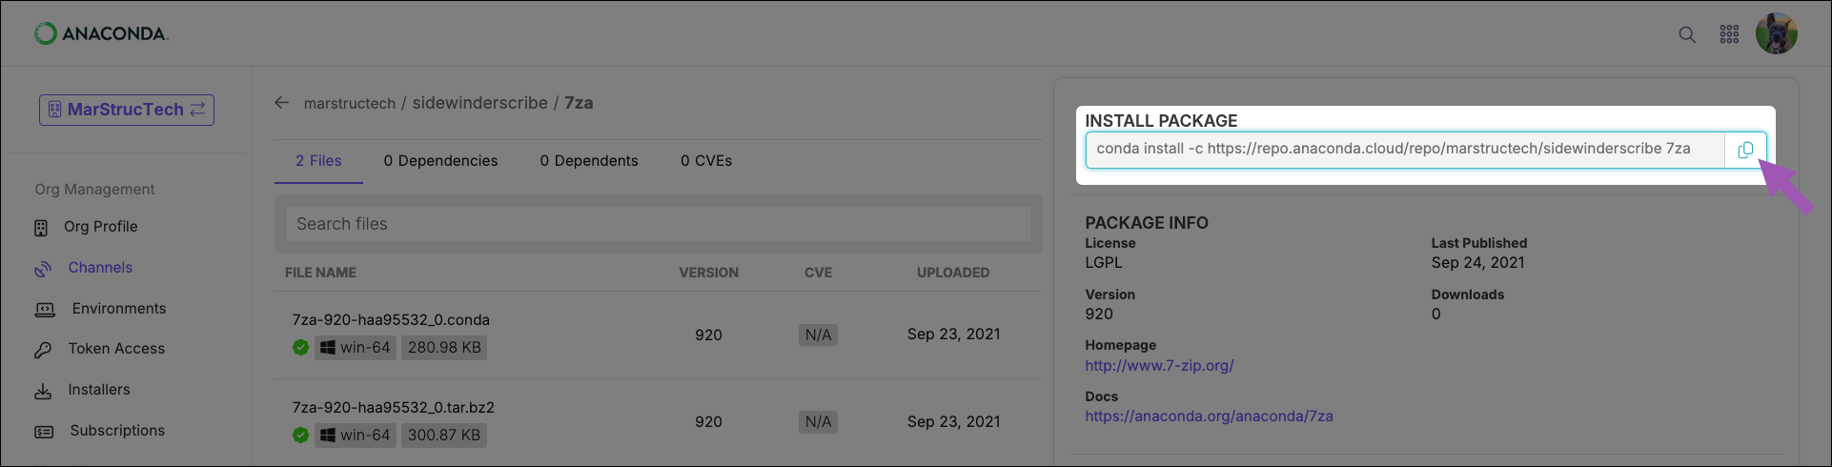Click the Token Access key icon
Screen dimensions: 1832x467
[43, 350]
